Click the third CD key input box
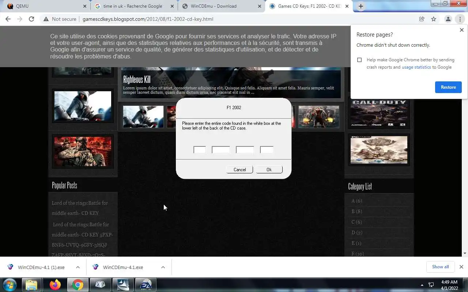The height and width of the screenshot is (292, 468). 245,150
